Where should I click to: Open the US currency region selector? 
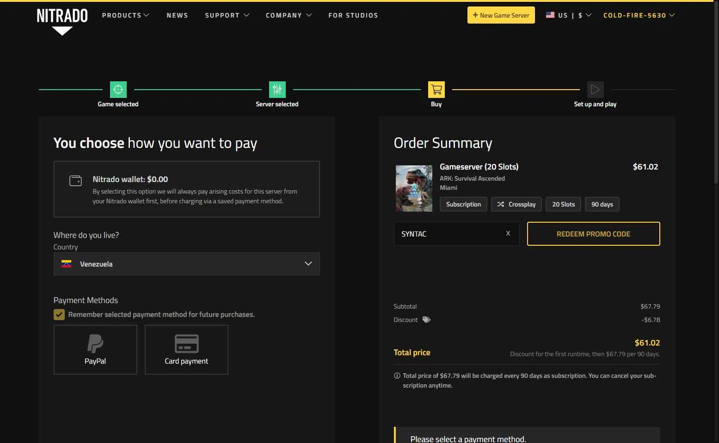[x=569, y=15]
